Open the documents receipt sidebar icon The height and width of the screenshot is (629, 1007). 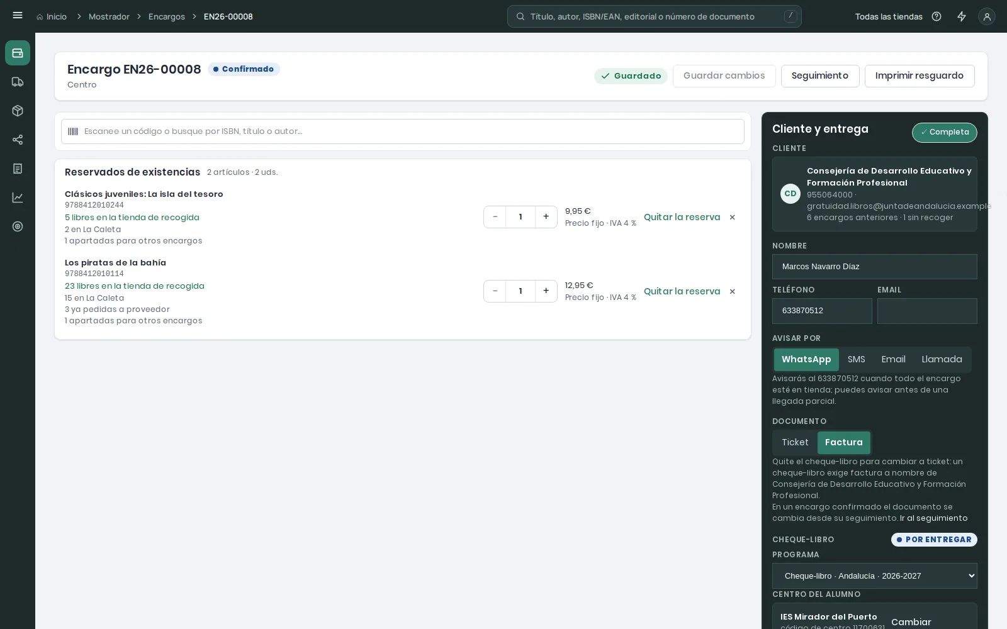(x=18, y=169)
